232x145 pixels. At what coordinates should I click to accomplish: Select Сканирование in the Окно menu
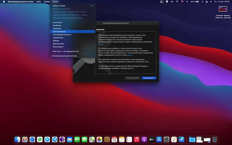click(x=59, y=31)
